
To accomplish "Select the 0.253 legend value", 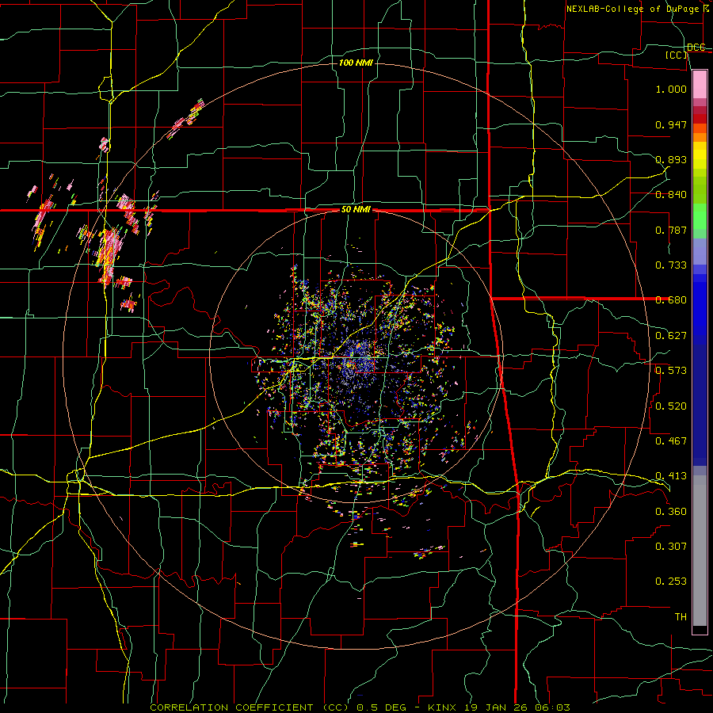I will tap(671, 581).
